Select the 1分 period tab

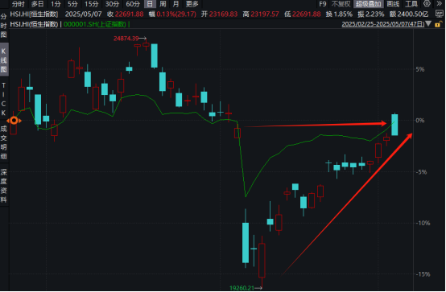tap(56, 4)
